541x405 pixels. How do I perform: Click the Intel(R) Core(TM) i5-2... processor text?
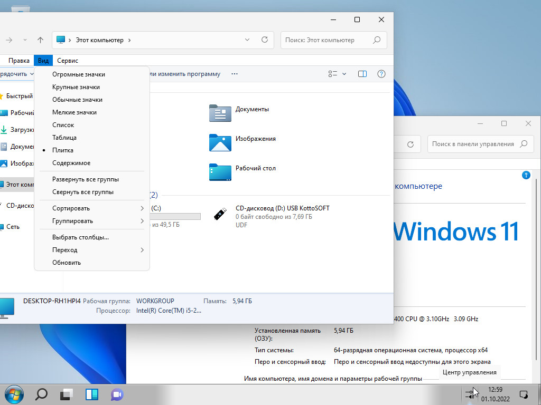tap(169, 311)
